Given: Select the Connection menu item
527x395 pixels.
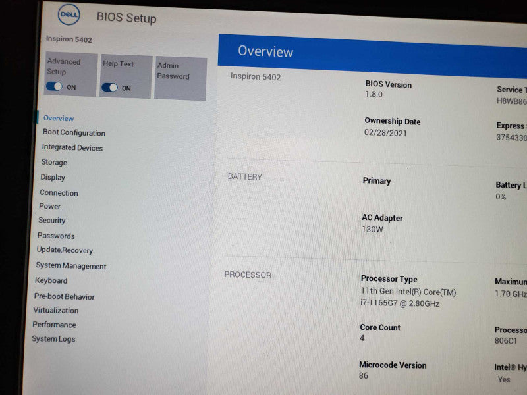Looking at the screenshot, I should pos(59,192).
